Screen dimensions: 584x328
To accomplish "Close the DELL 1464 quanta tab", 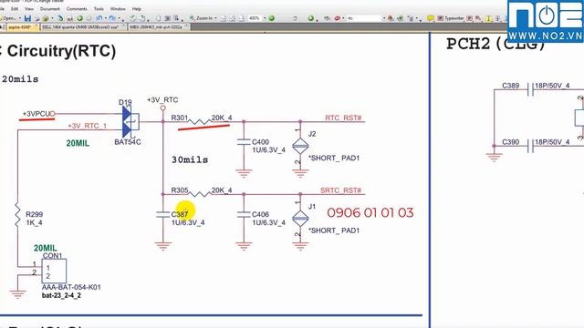I will [x=123, y=26].
